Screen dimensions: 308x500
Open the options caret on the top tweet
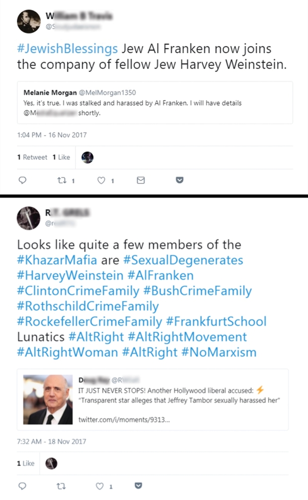(x=179, y=180)
